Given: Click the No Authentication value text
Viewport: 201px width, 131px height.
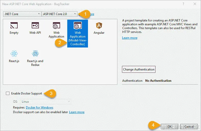Looking at the screenshot, I should [158, 81].
